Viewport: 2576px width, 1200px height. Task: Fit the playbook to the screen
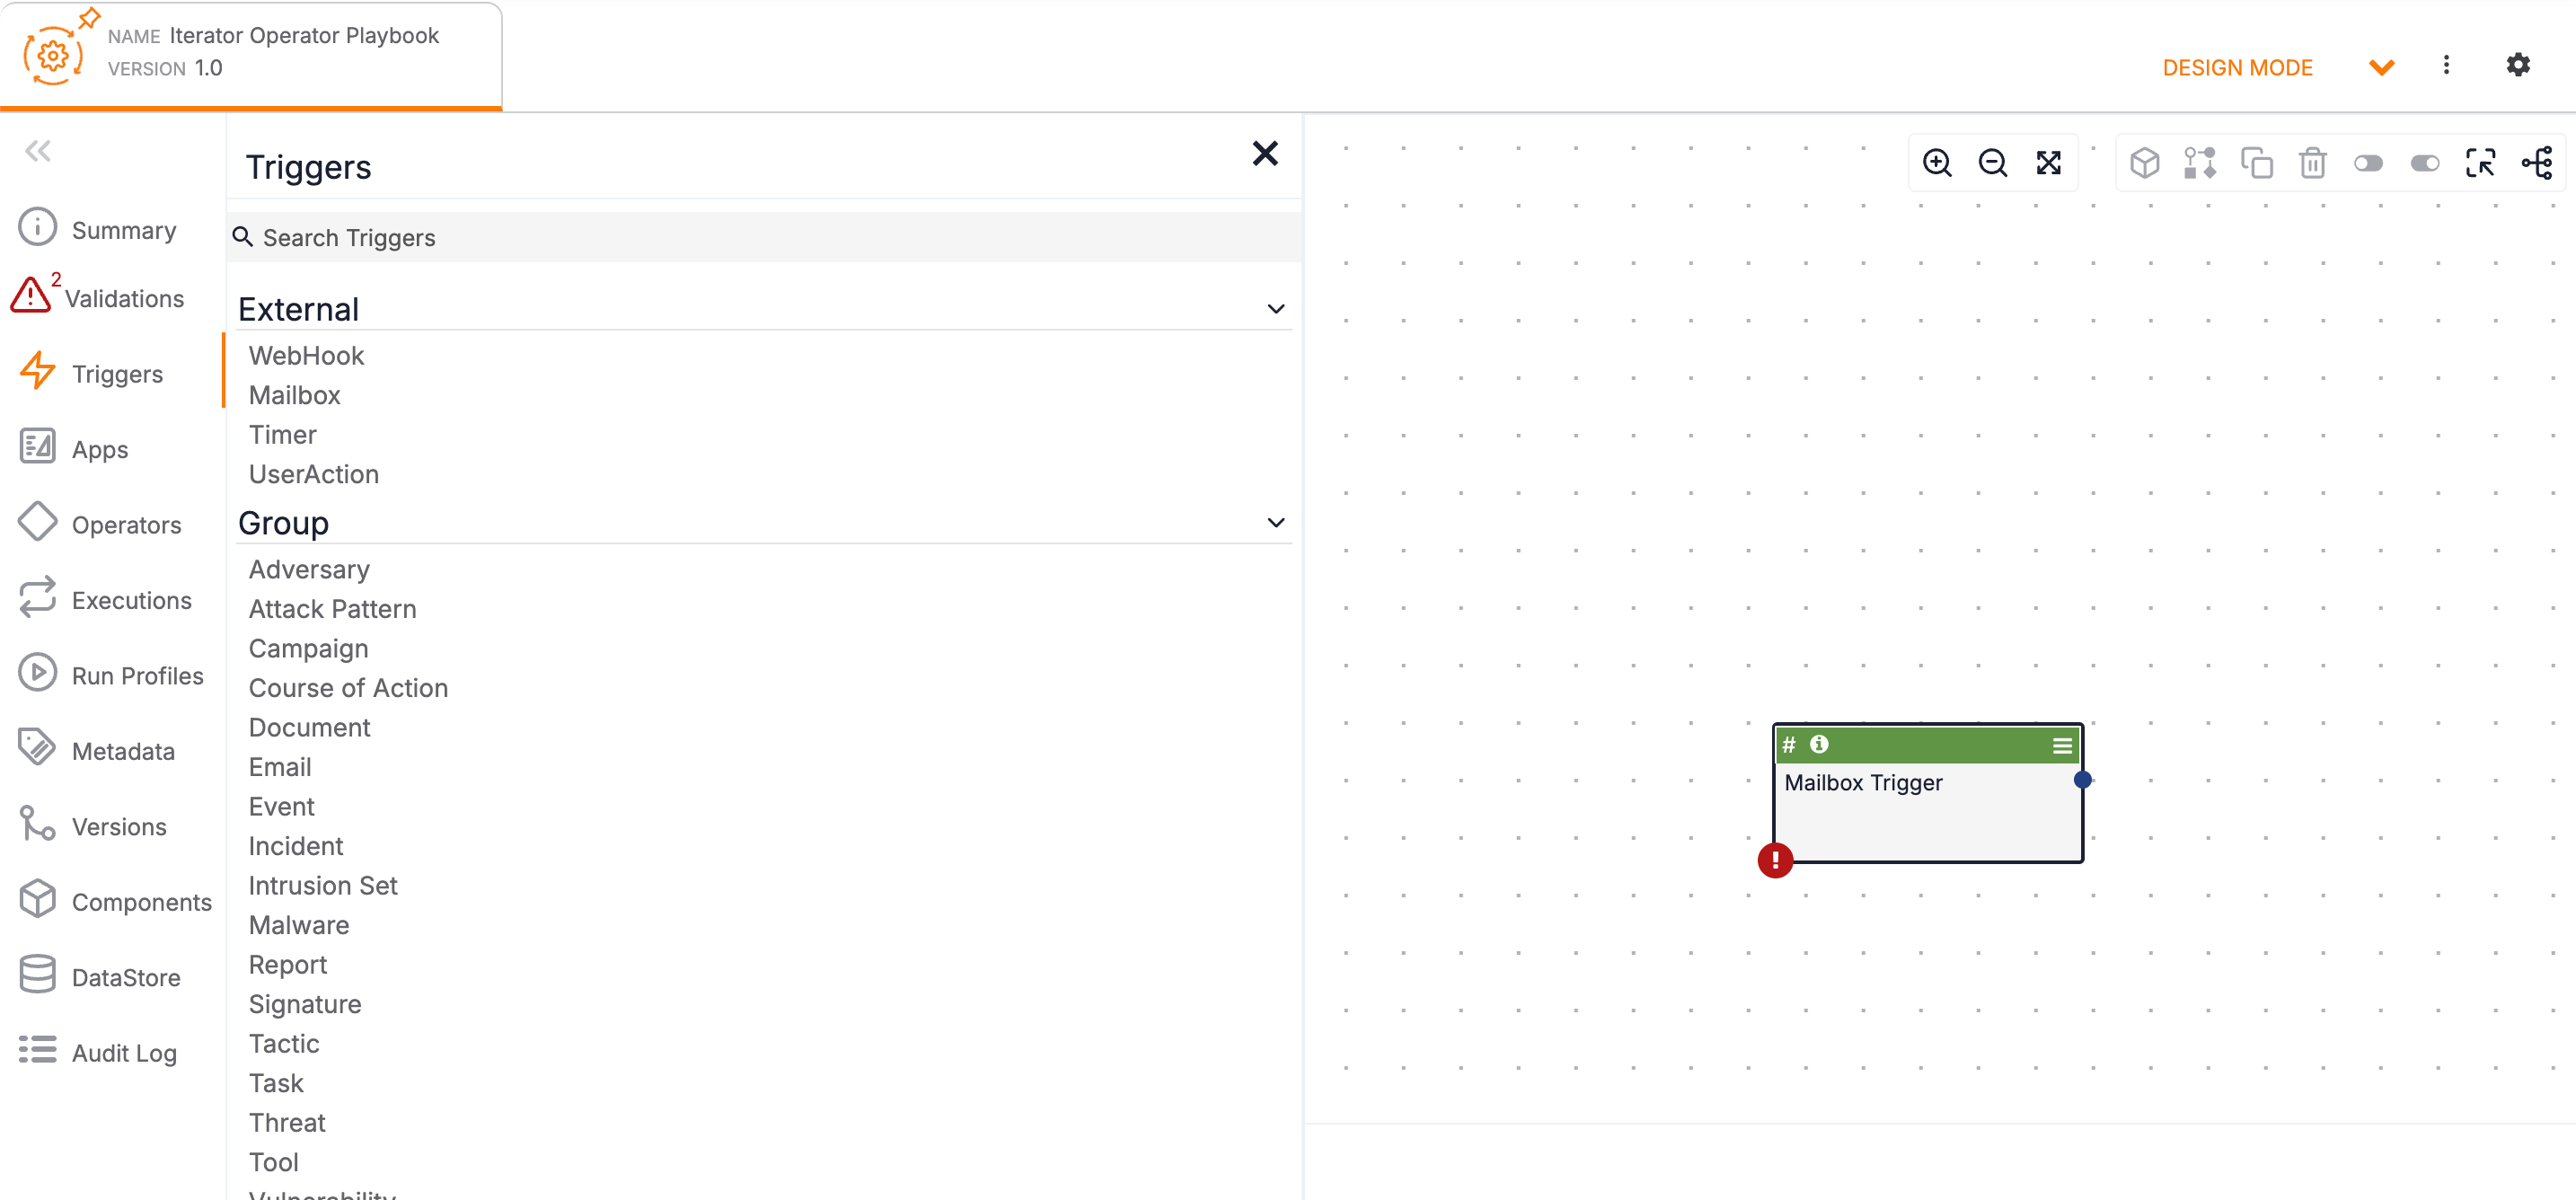coord(2049,162)
